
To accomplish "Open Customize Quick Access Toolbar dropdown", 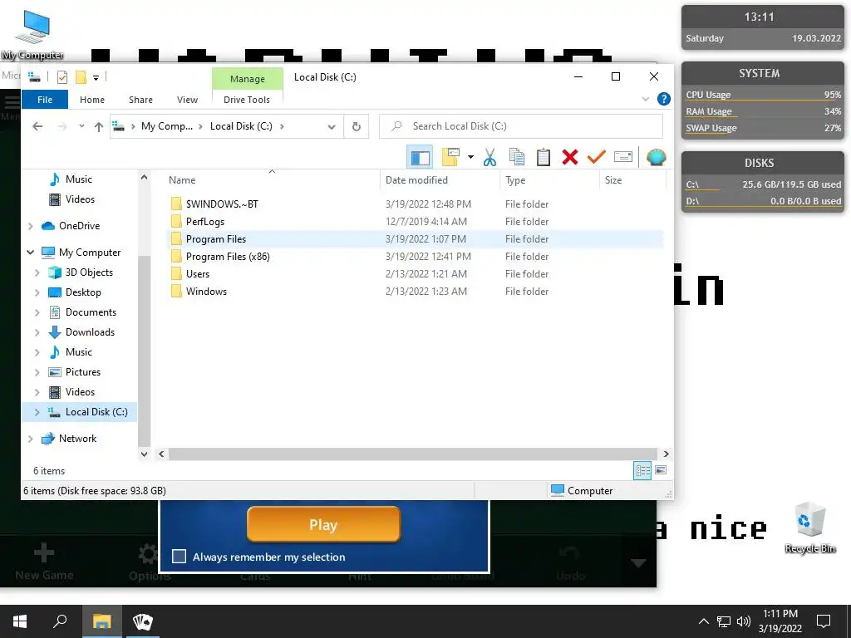I will click(x=96, y=77).
